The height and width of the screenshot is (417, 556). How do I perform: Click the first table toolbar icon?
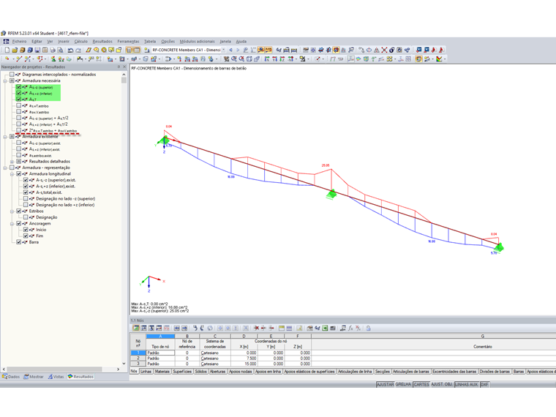(x=136, y=328)
